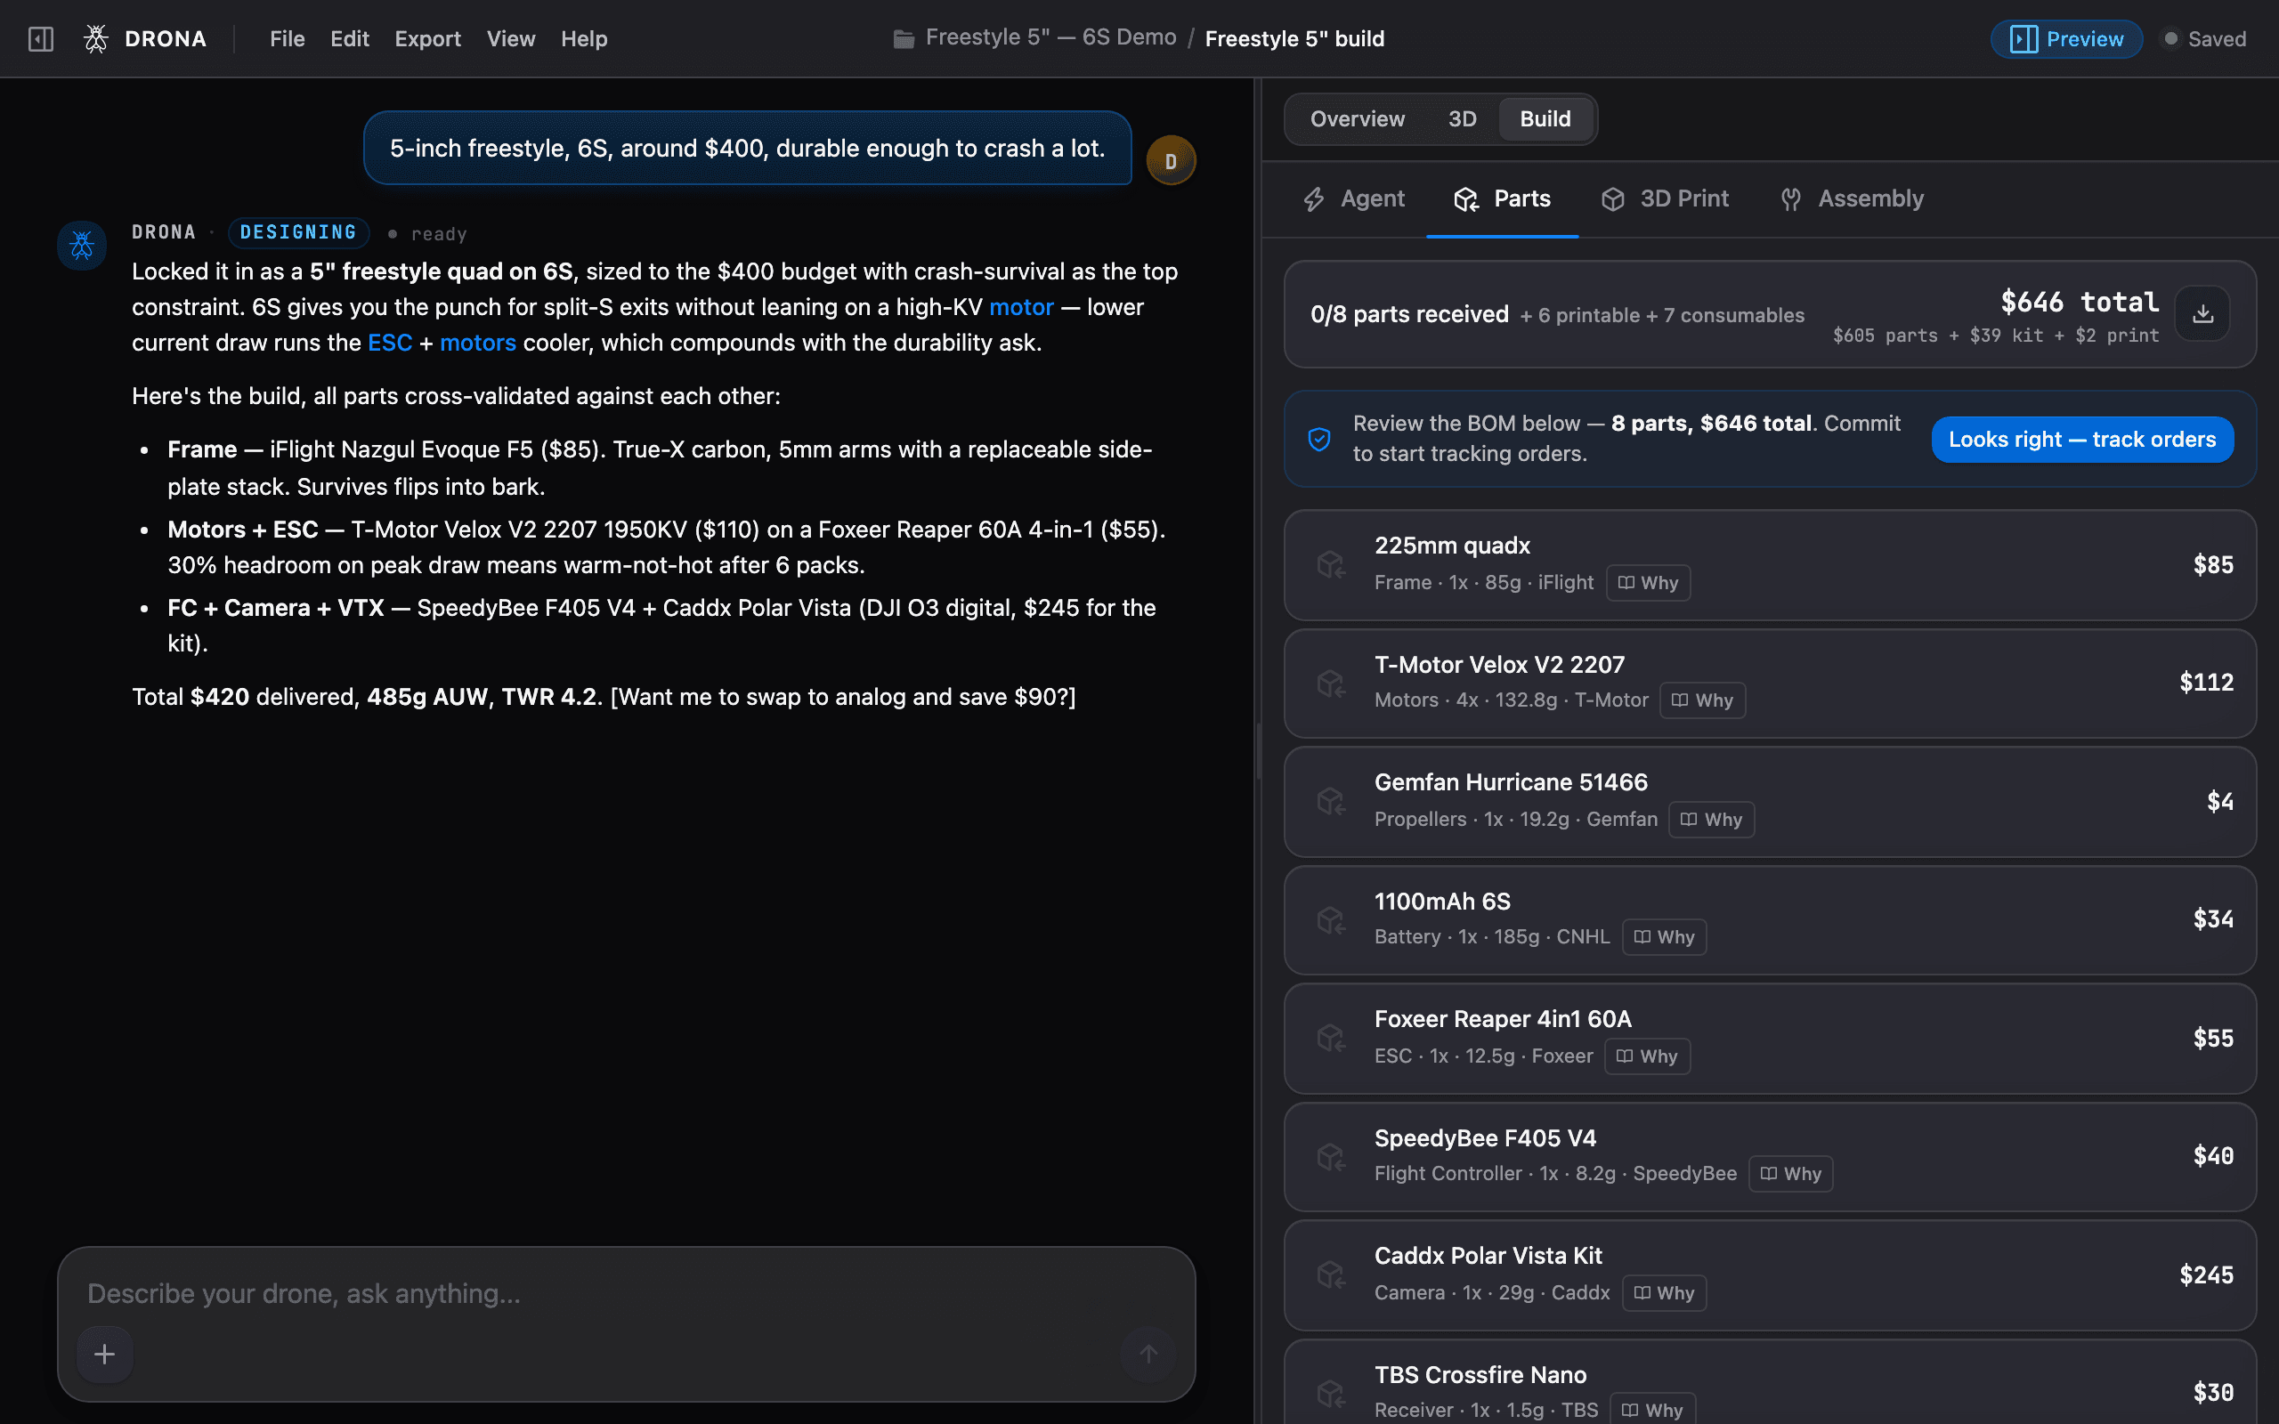Open Freestyle 5" — 6S Demo breadcrumb
The width and height of the screenshot is (2279, 1424).
1051,37
